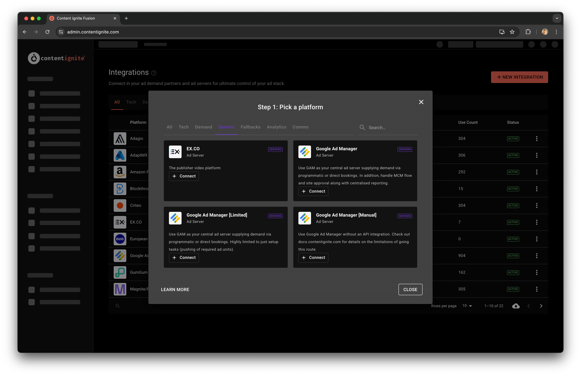Open the Chrome profile avatar
This screenshot has height=376, width=581.
click(545, 32)
